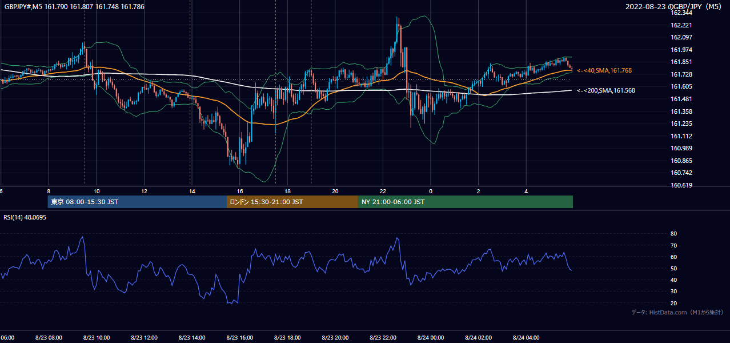
Task: Click the GBPJPY#,M5 symbol header text
Action: (74, 7)
